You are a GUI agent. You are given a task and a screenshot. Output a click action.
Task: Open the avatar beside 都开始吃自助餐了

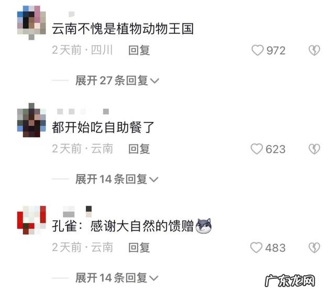31,120
